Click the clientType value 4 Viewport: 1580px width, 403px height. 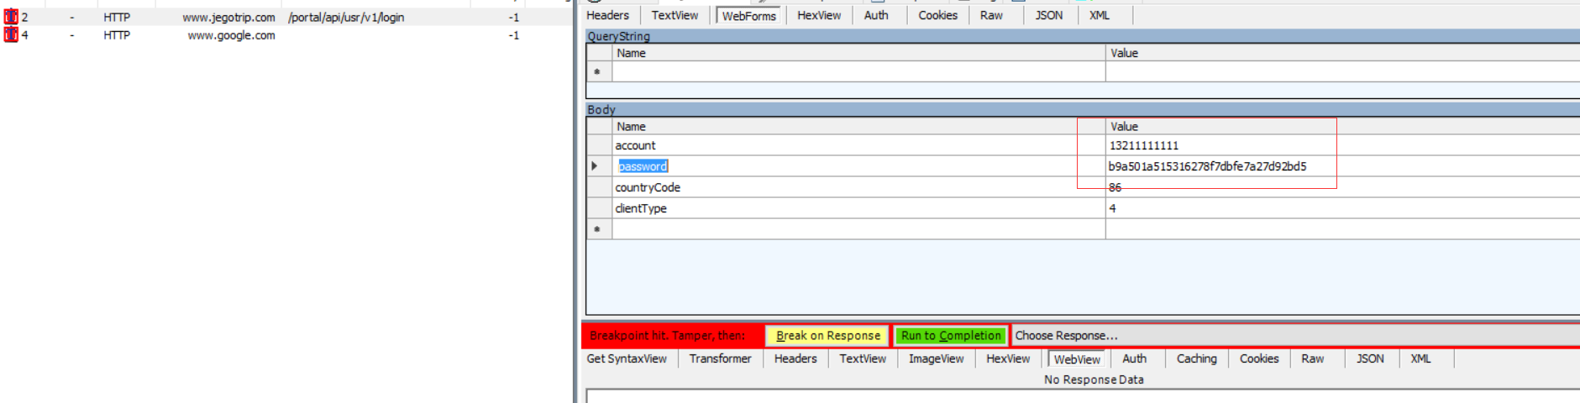1112,208
